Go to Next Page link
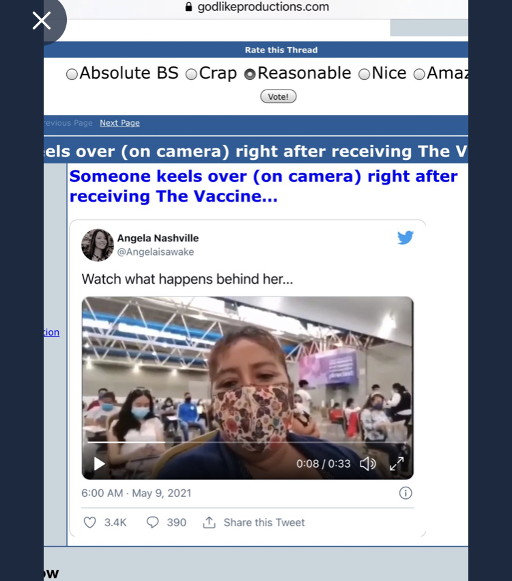The height and width of the screenshot is (581, 512). pos(119,122)
